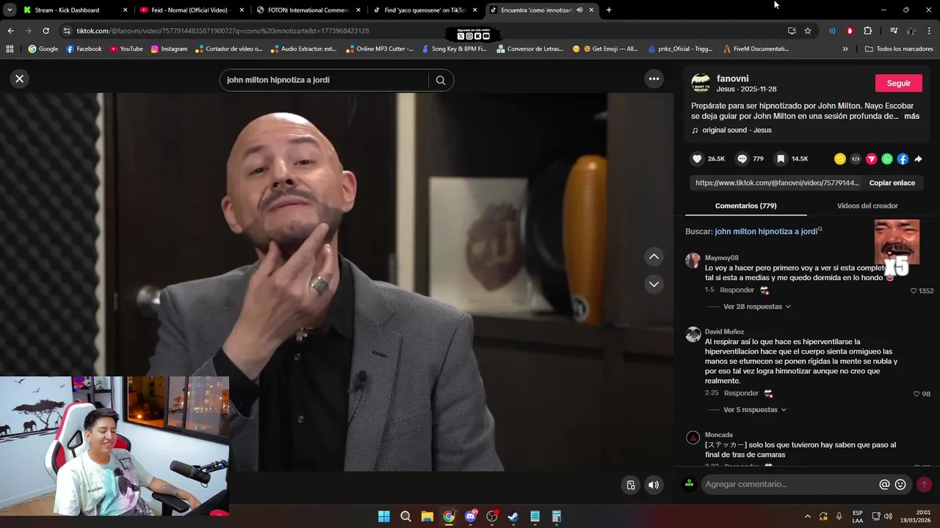This screenshot has height=528, width=940.
Task: Close the TikTok video viewer
Action: pos(20,78)
